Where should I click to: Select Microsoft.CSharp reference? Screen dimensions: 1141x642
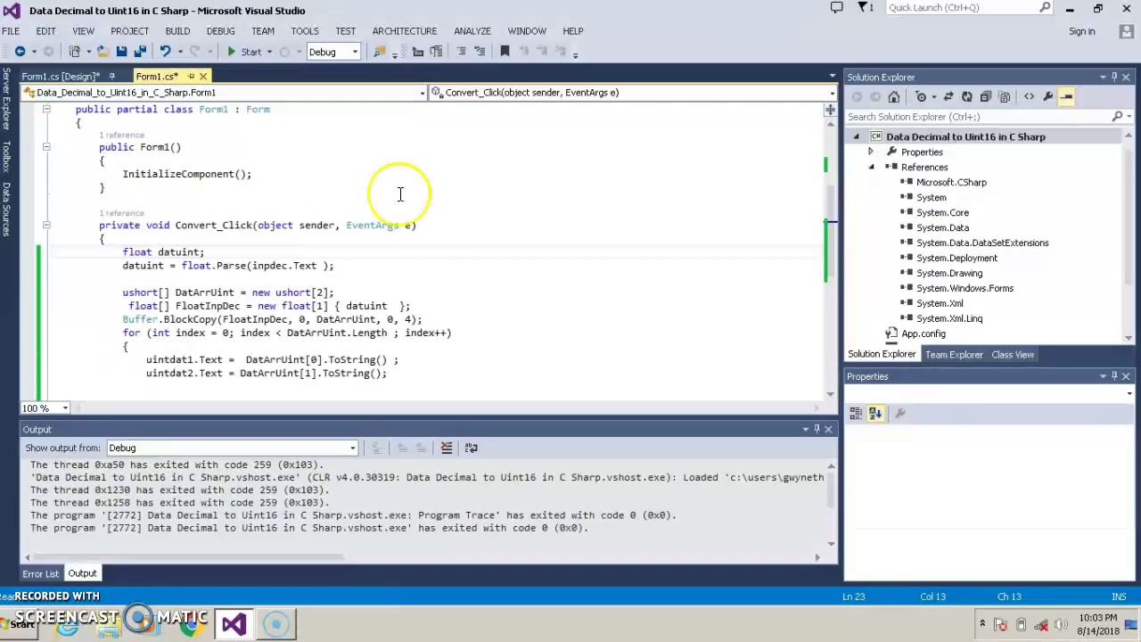pyautogui.click(x=951, y=182)
